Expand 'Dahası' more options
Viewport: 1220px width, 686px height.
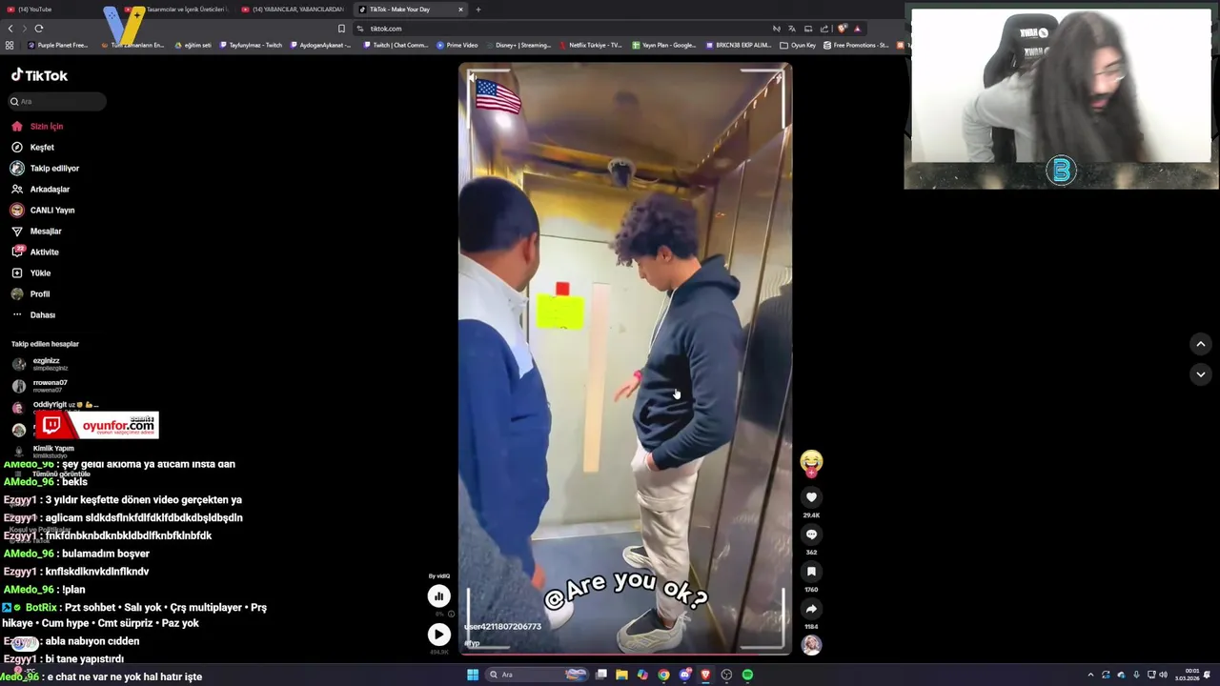(33, 315)
